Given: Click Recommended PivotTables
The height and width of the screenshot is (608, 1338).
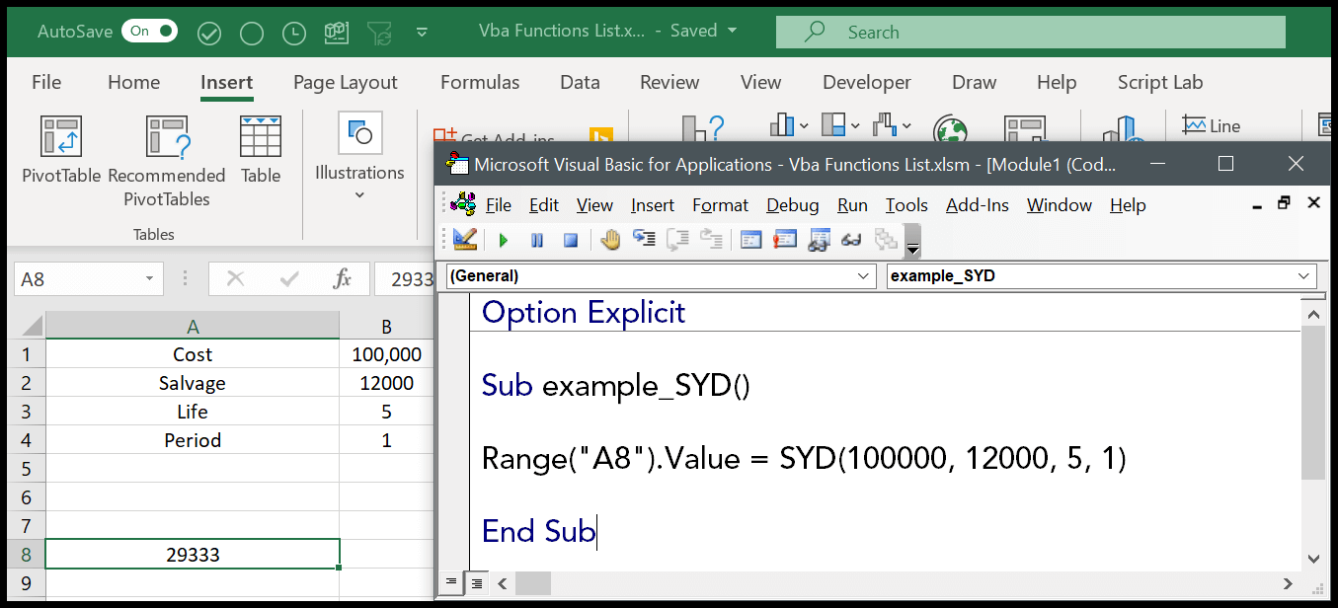Looking at the screenshot, I should tap(166, 158).
